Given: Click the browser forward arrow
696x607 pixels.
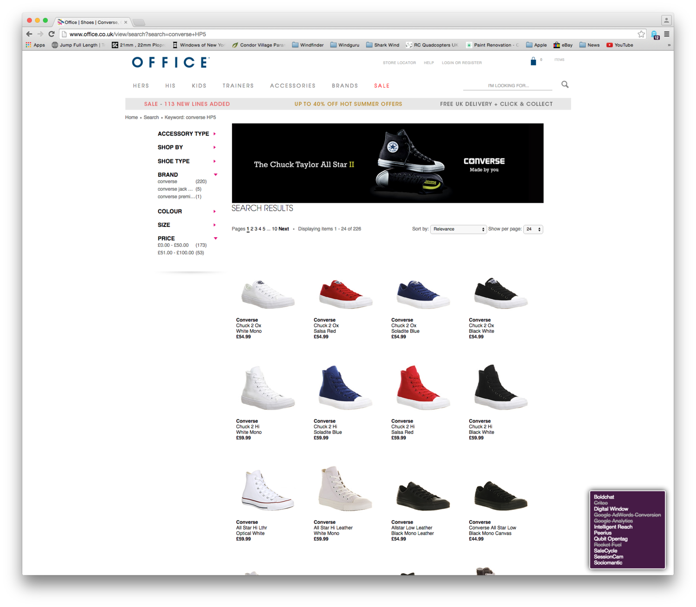Looking at the screenshot, I should 40,34.
